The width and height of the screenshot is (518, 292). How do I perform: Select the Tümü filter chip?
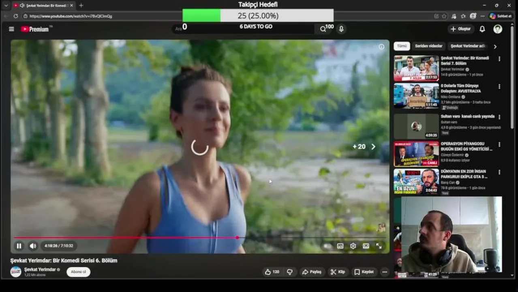click(402, 46)
